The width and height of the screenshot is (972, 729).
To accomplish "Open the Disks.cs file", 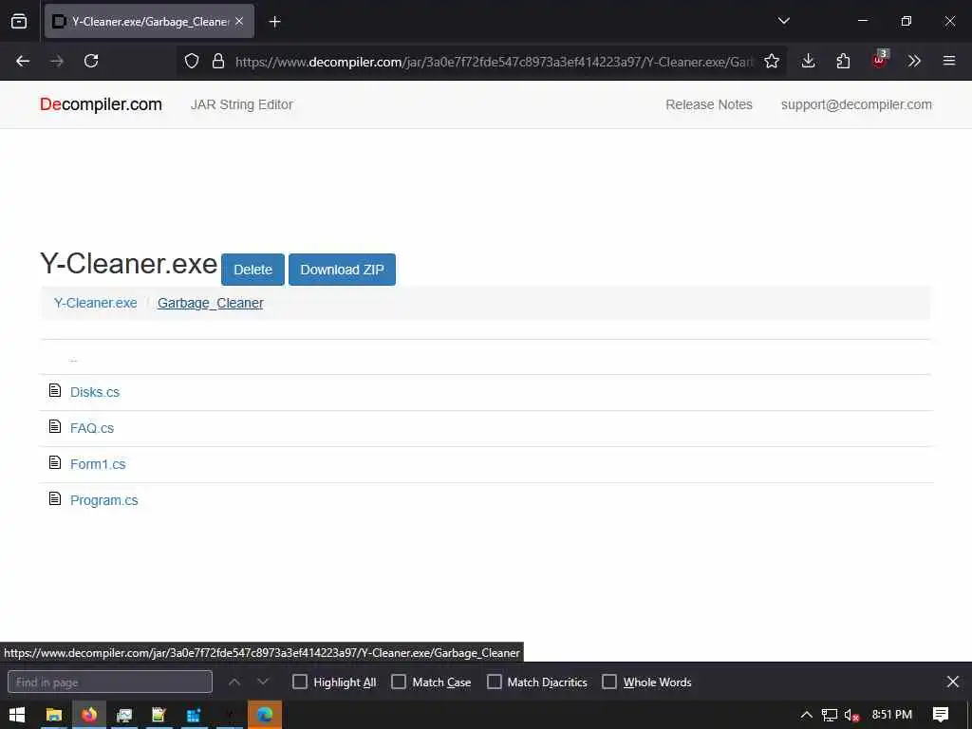I will pyautogui.click(x=95, y=392).
